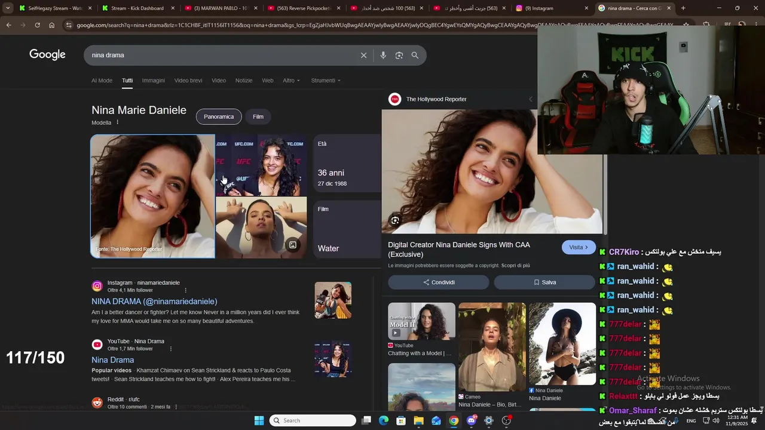The height and width of the screenshot is (430, 765).
Task: Select the Video brevi results tab
Action: pyautogui.click(x=188, y=81)
